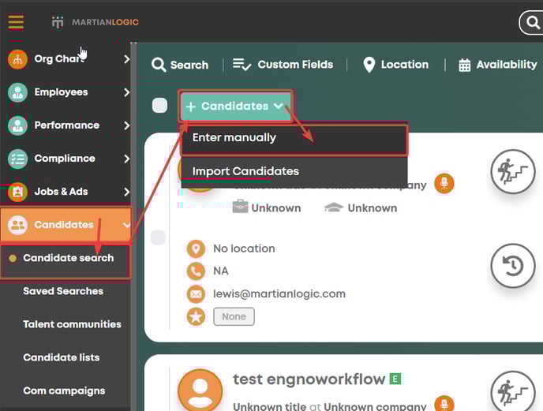Open Talent communities in the sidebar
Image resolution: width=543 pixels, height=411 pixels.
tap(72, 324)
